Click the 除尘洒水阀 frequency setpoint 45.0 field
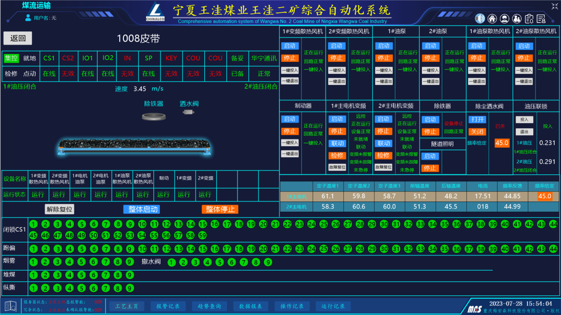561x315 pixels. (501, 143)
